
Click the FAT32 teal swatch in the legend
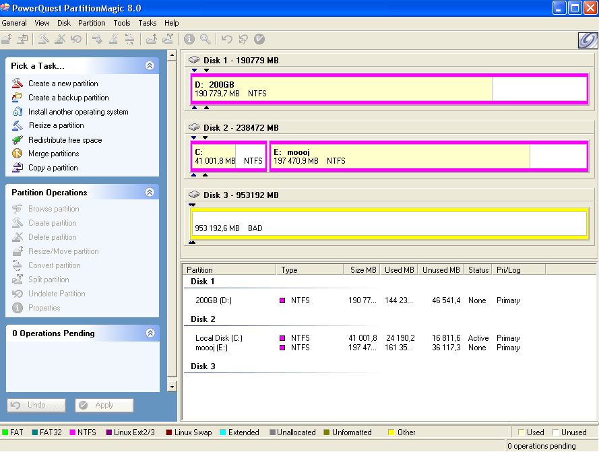(x=35, y=432)
